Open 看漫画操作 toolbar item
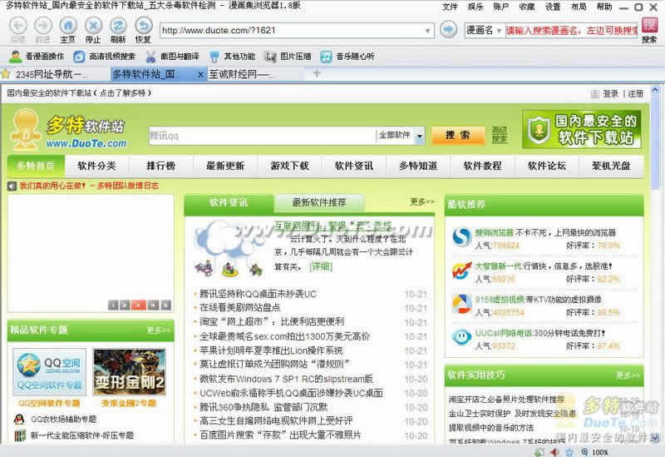Screen dimensions: 665x457 37,57
